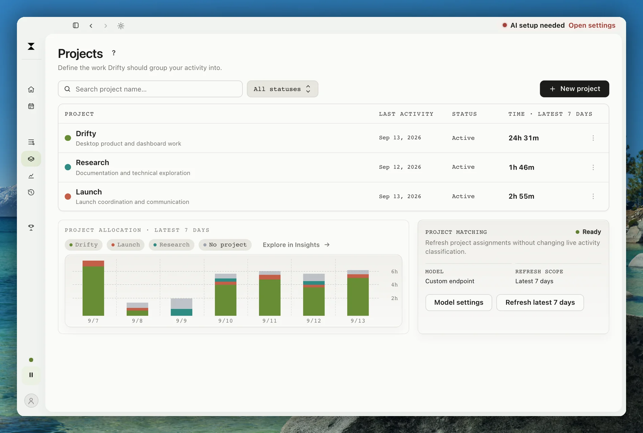
Task: Open the Insights chart sidebar icon
Action: coord(31,176)
